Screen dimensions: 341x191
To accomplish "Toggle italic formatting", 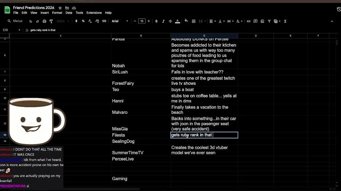I will tap(163, 21).
